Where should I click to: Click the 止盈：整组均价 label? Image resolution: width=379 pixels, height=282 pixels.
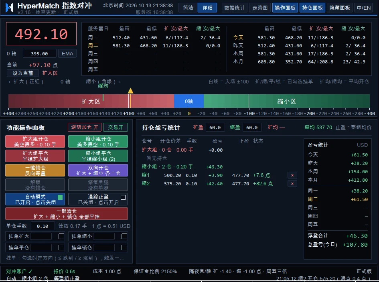click(x=353, y=127)
